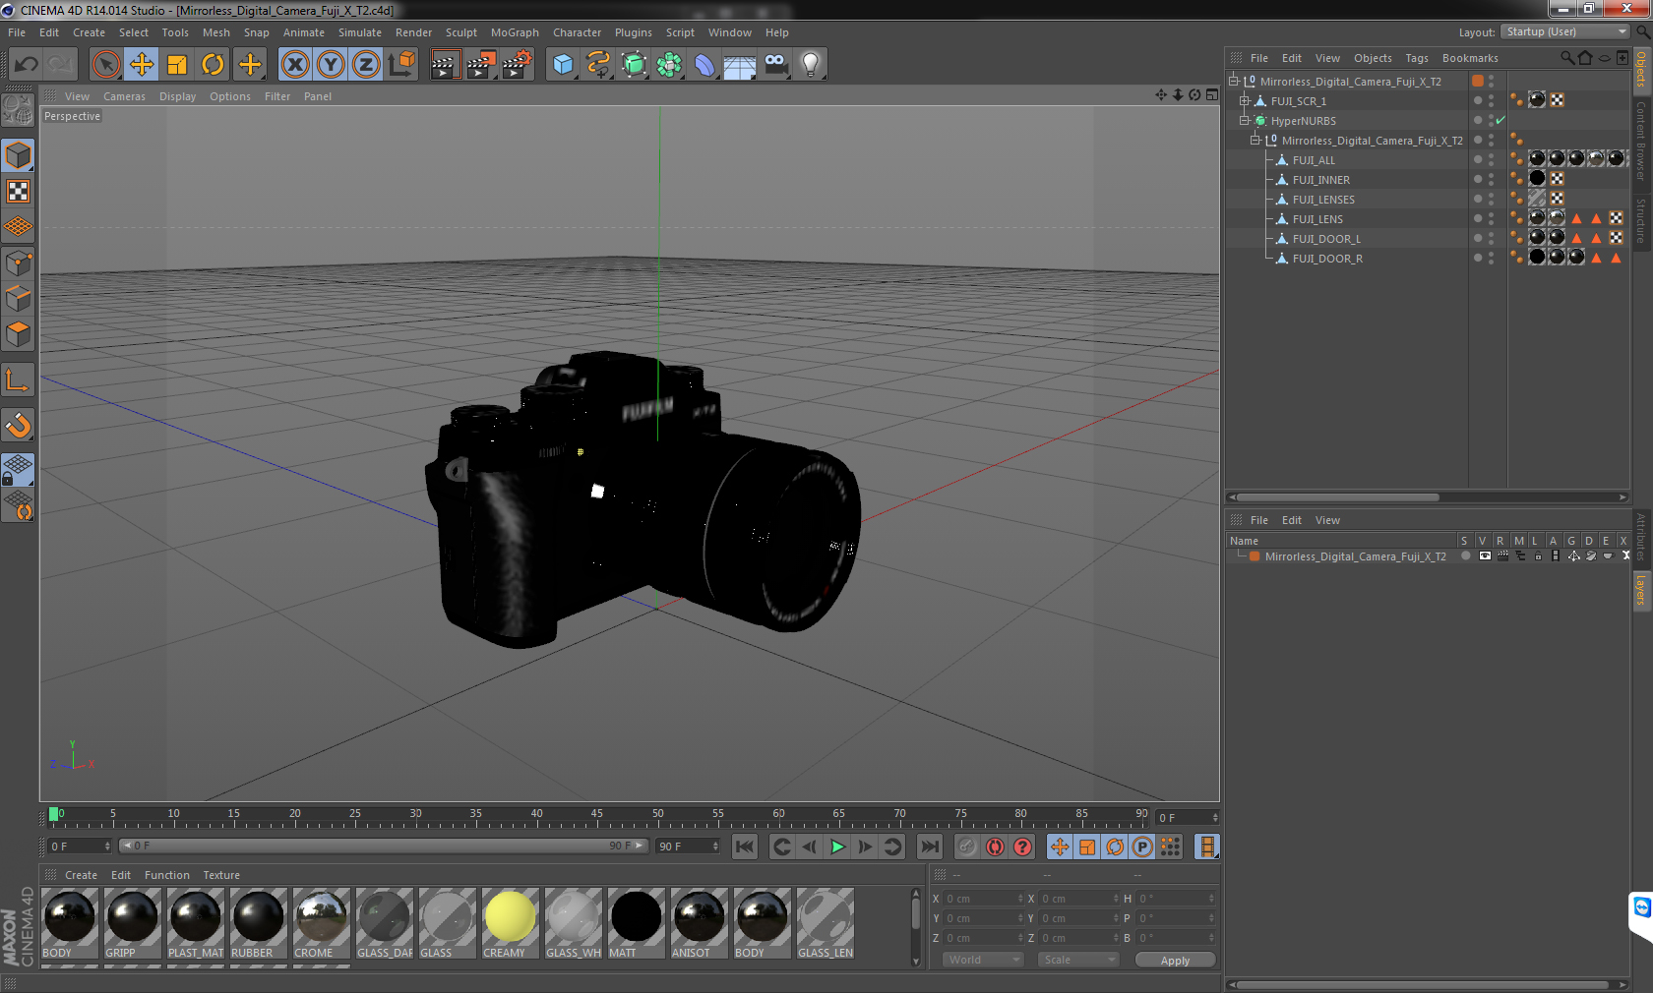
Task: Open the File menu
Action: pyautogui.click(x=17, y=32)
